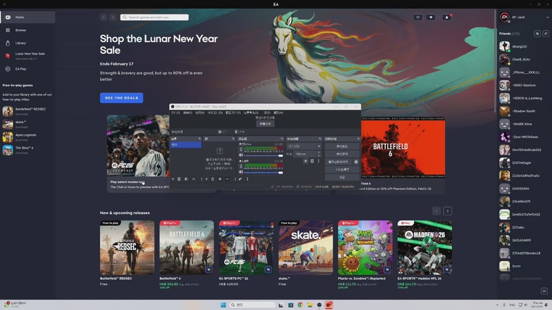Open skate. release card thumbnail

click(306, 247)
